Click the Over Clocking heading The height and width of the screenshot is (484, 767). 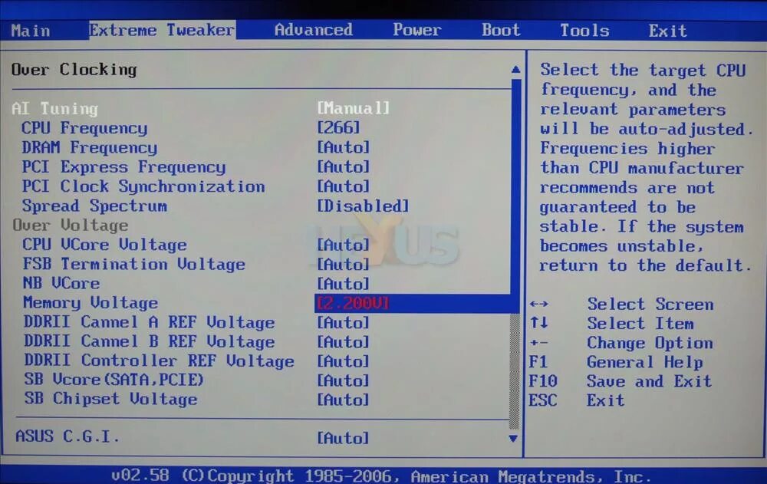[x=74, y=70]
